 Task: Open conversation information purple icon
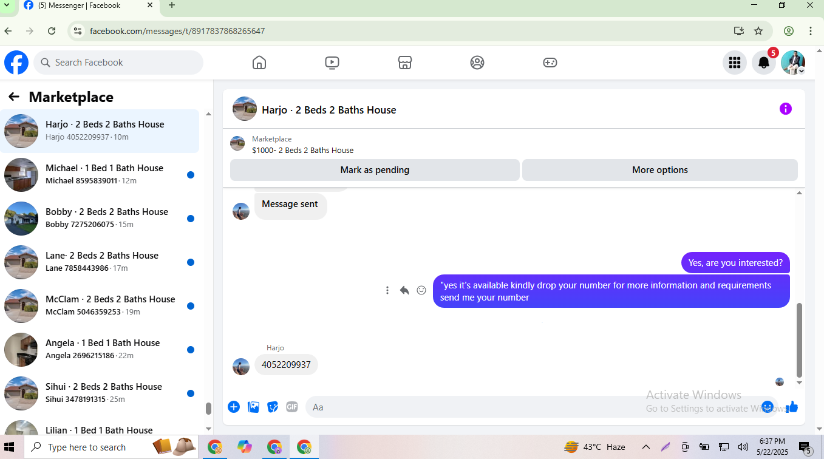coord(786,109)
